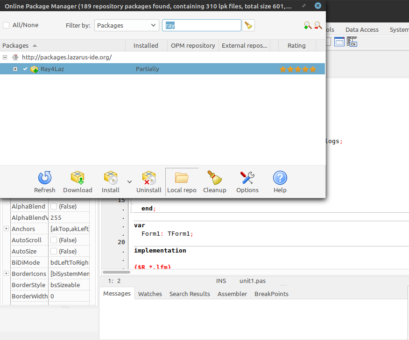Run Cleanup of local repository
Screen dimensions: 409x340
[214, 182]
